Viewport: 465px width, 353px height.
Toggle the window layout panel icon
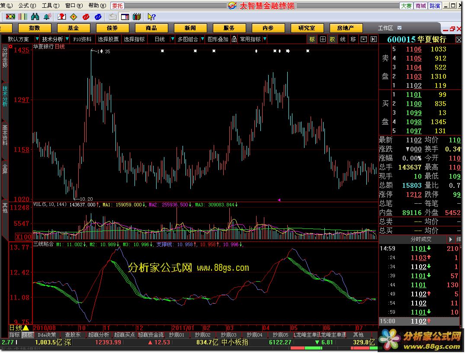(x=125, y=16)
